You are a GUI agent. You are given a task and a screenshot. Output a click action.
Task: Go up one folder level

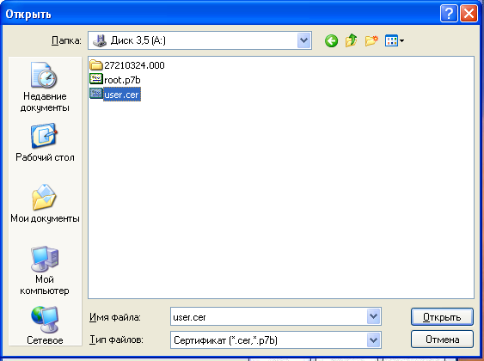coord(352,40)
